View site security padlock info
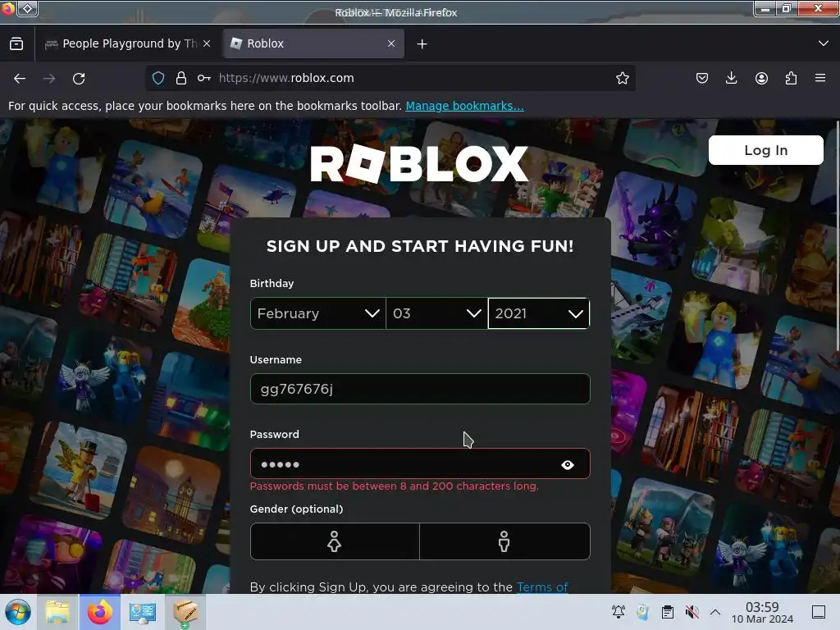 click(181, 78)
